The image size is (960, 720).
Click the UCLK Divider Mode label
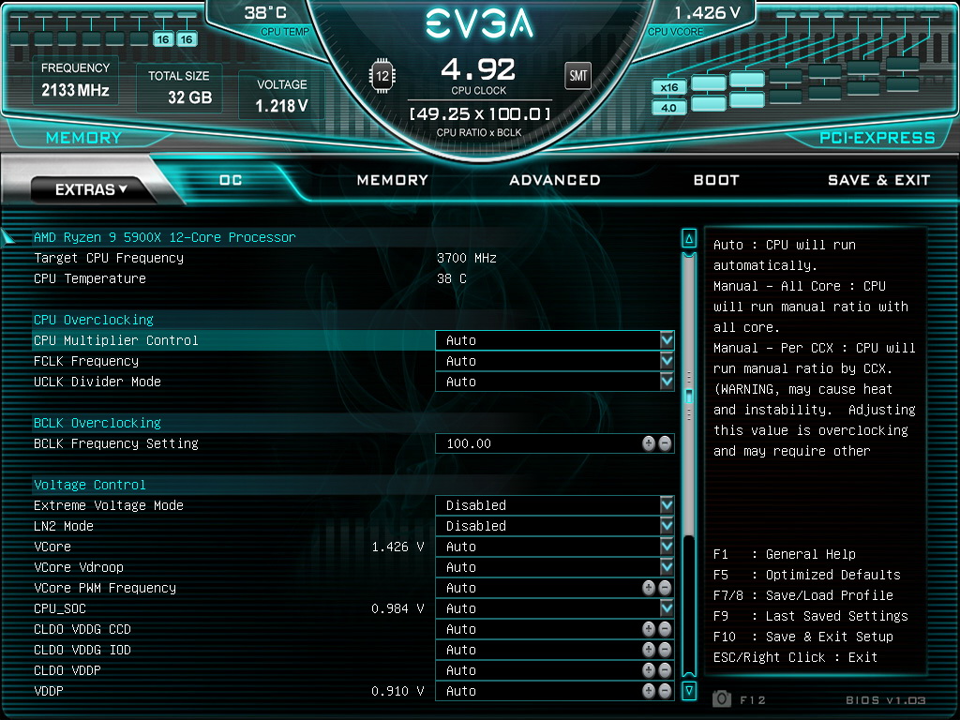click(x=97, y=382)
